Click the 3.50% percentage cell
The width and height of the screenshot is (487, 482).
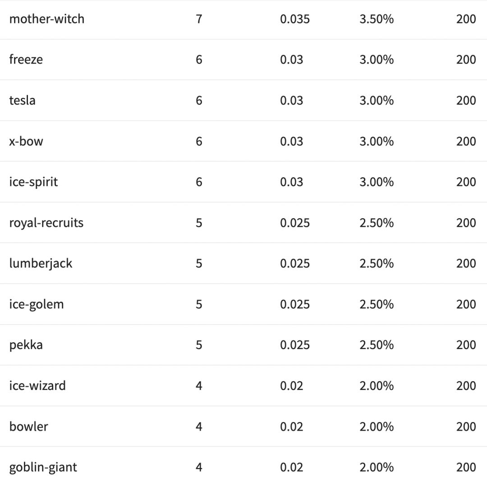tap(377, 19)
